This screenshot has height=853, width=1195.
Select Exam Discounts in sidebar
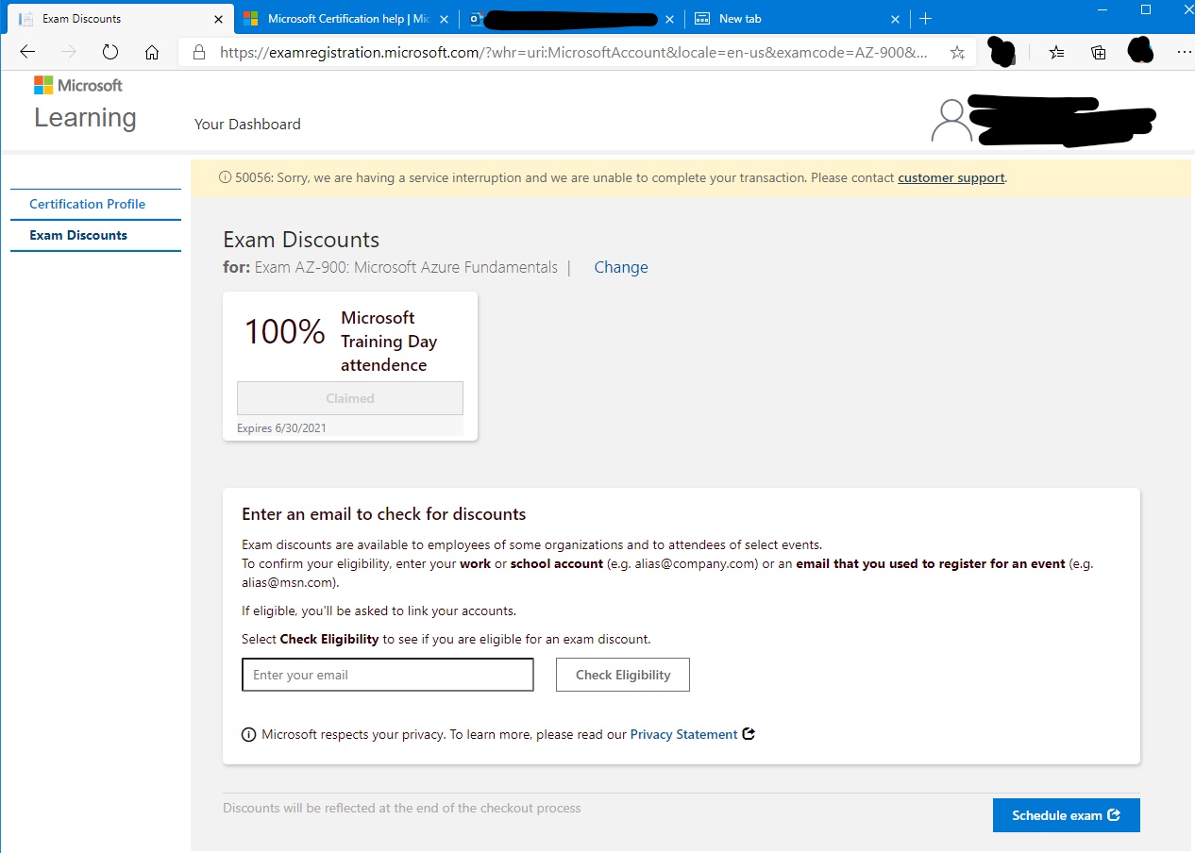pos(78,235)
